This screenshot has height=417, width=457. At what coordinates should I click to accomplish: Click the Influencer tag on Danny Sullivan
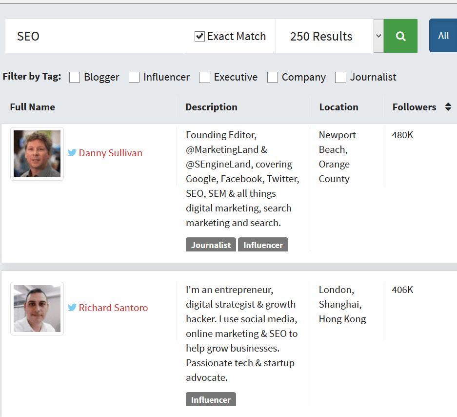pos(263,245)
